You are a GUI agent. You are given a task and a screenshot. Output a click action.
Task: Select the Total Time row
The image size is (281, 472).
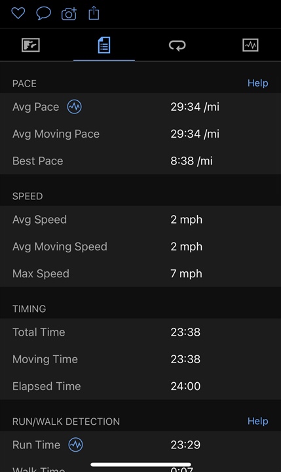click(140, 332)
